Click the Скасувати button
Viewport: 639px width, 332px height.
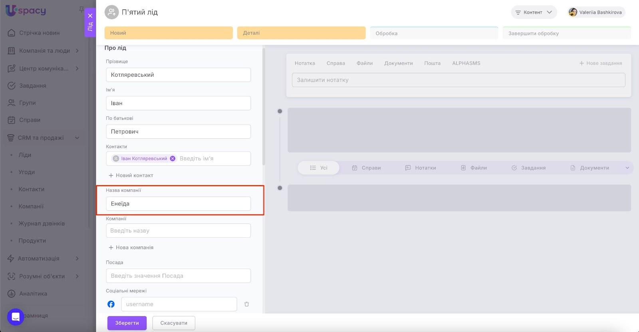[x=174, y=323]
